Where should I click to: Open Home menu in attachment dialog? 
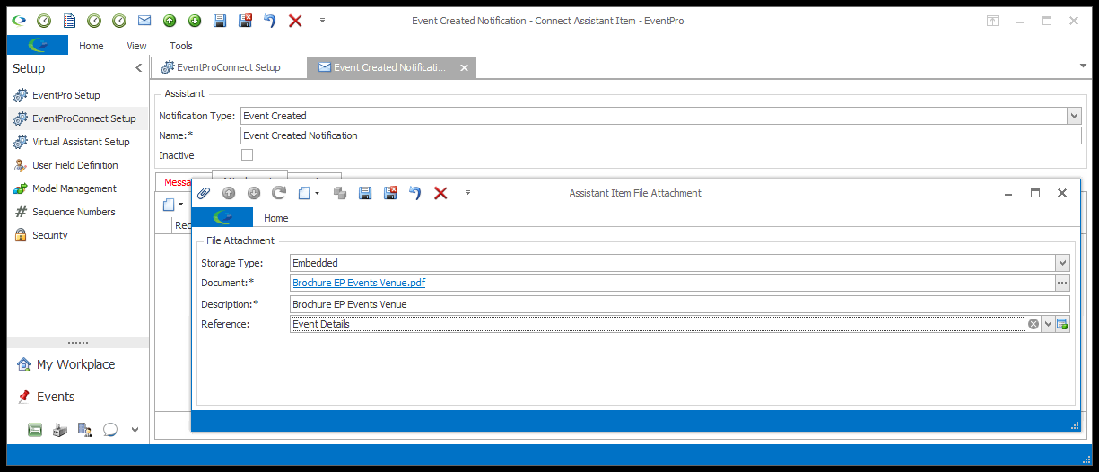(x=276, y=218)
